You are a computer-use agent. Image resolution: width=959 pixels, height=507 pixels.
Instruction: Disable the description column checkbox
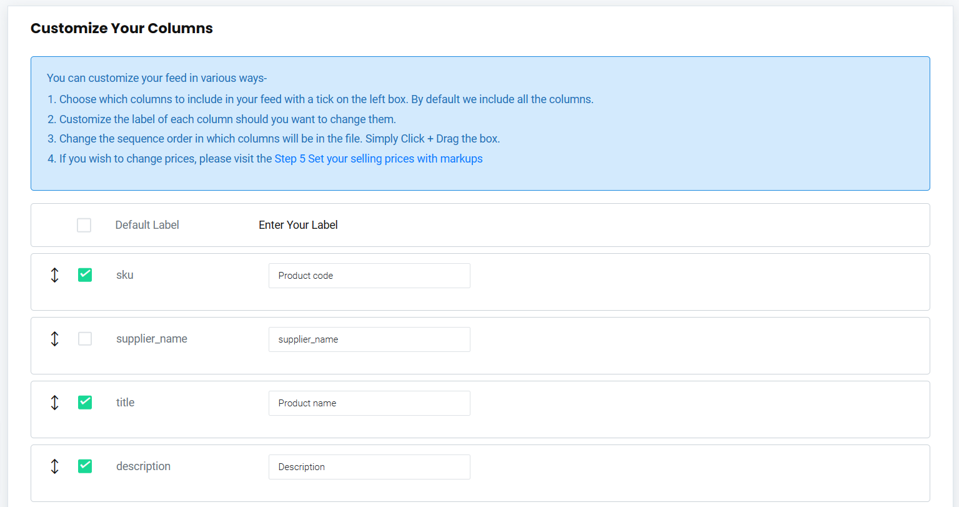click(x=85, y=466)
